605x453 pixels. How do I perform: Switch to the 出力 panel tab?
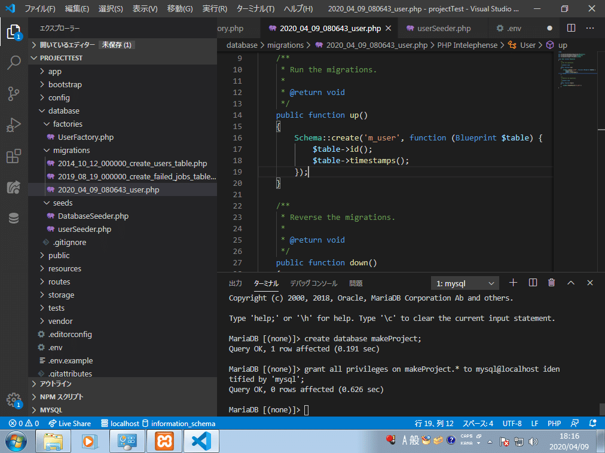point(236,283)
